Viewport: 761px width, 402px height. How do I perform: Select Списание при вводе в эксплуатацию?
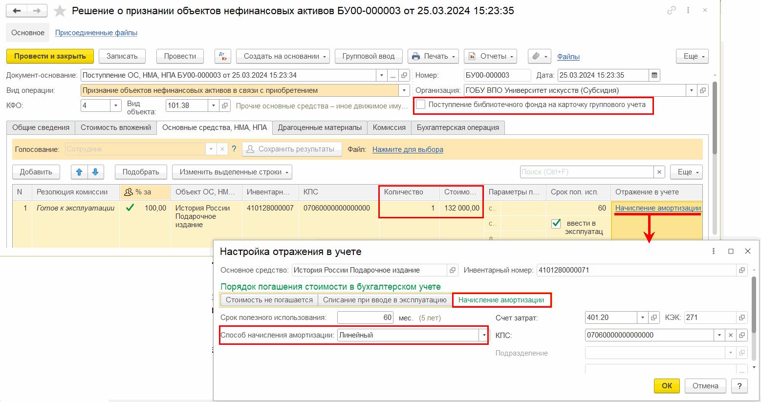(385, 300)
